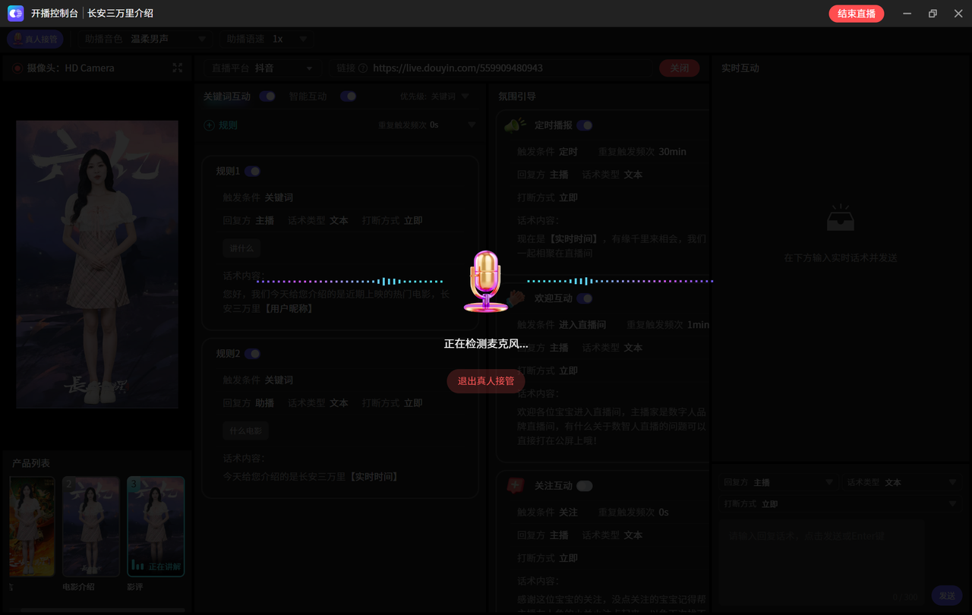Screen dimensions: 972x615
Task: Toggle the 规则1 switch
Action: (x=252, y=172)
